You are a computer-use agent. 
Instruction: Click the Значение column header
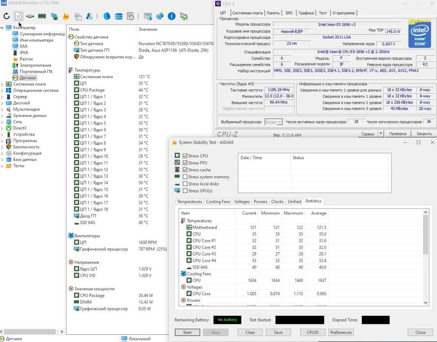pos(148,29)
